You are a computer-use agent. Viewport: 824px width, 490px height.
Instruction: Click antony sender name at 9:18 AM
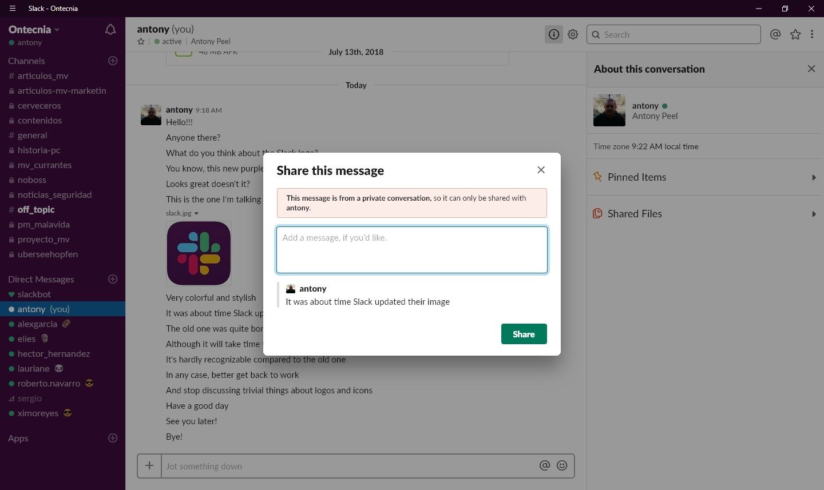179,110
